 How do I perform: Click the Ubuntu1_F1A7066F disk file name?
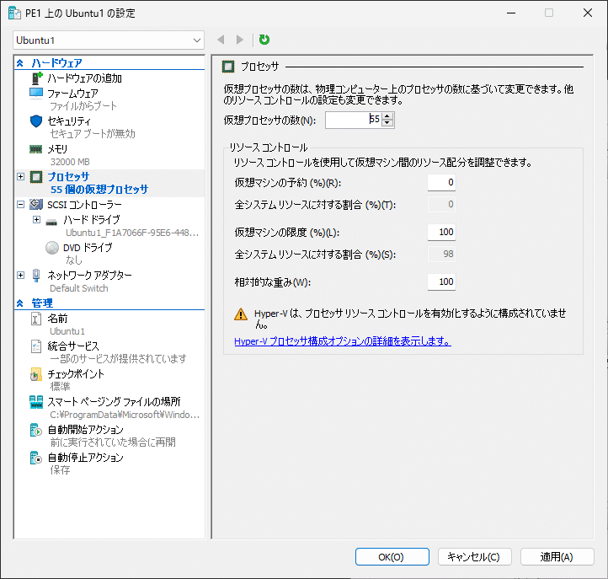132,233
